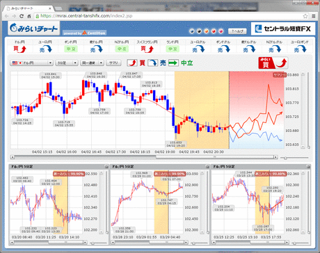Open the セントラル短資FX logo link

[283, 28]
